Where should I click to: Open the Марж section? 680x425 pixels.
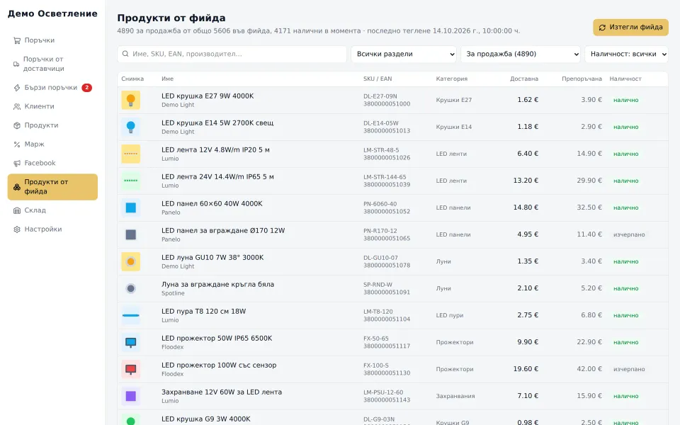point(52,144)
